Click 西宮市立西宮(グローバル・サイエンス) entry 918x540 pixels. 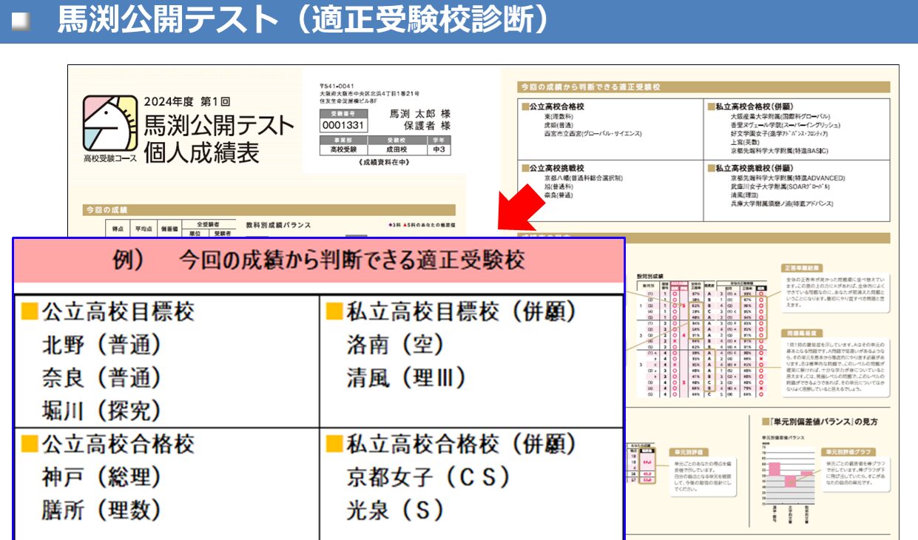point(593,135)
